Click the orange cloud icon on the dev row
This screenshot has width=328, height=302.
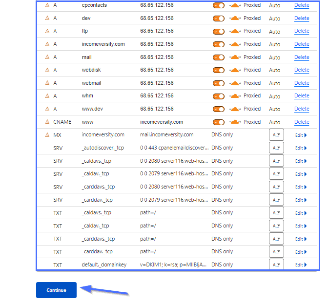pyautogui.click(x=235, y=19)
